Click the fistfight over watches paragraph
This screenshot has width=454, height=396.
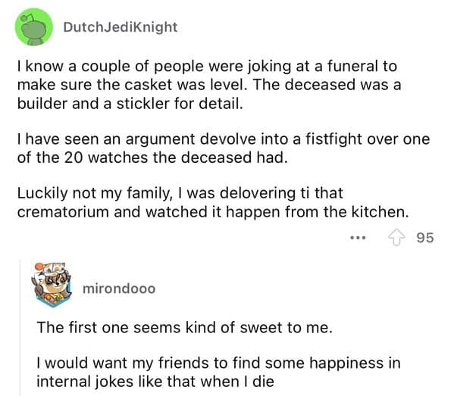click(x=224, y=148)
